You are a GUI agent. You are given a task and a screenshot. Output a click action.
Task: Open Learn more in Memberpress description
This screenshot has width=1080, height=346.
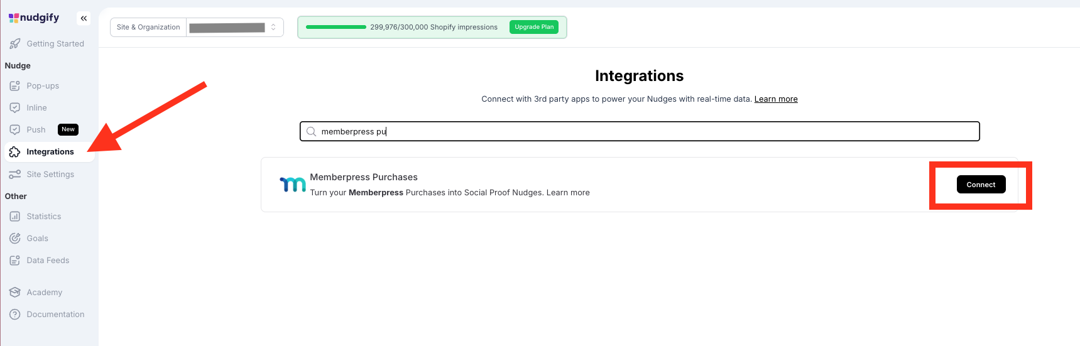568,193
